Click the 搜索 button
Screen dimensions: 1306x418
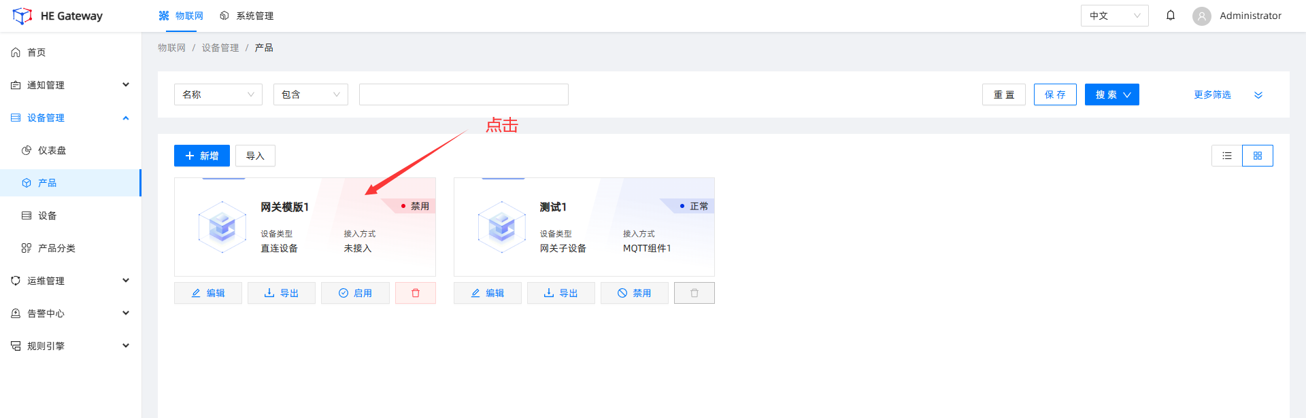(1112, 94)
